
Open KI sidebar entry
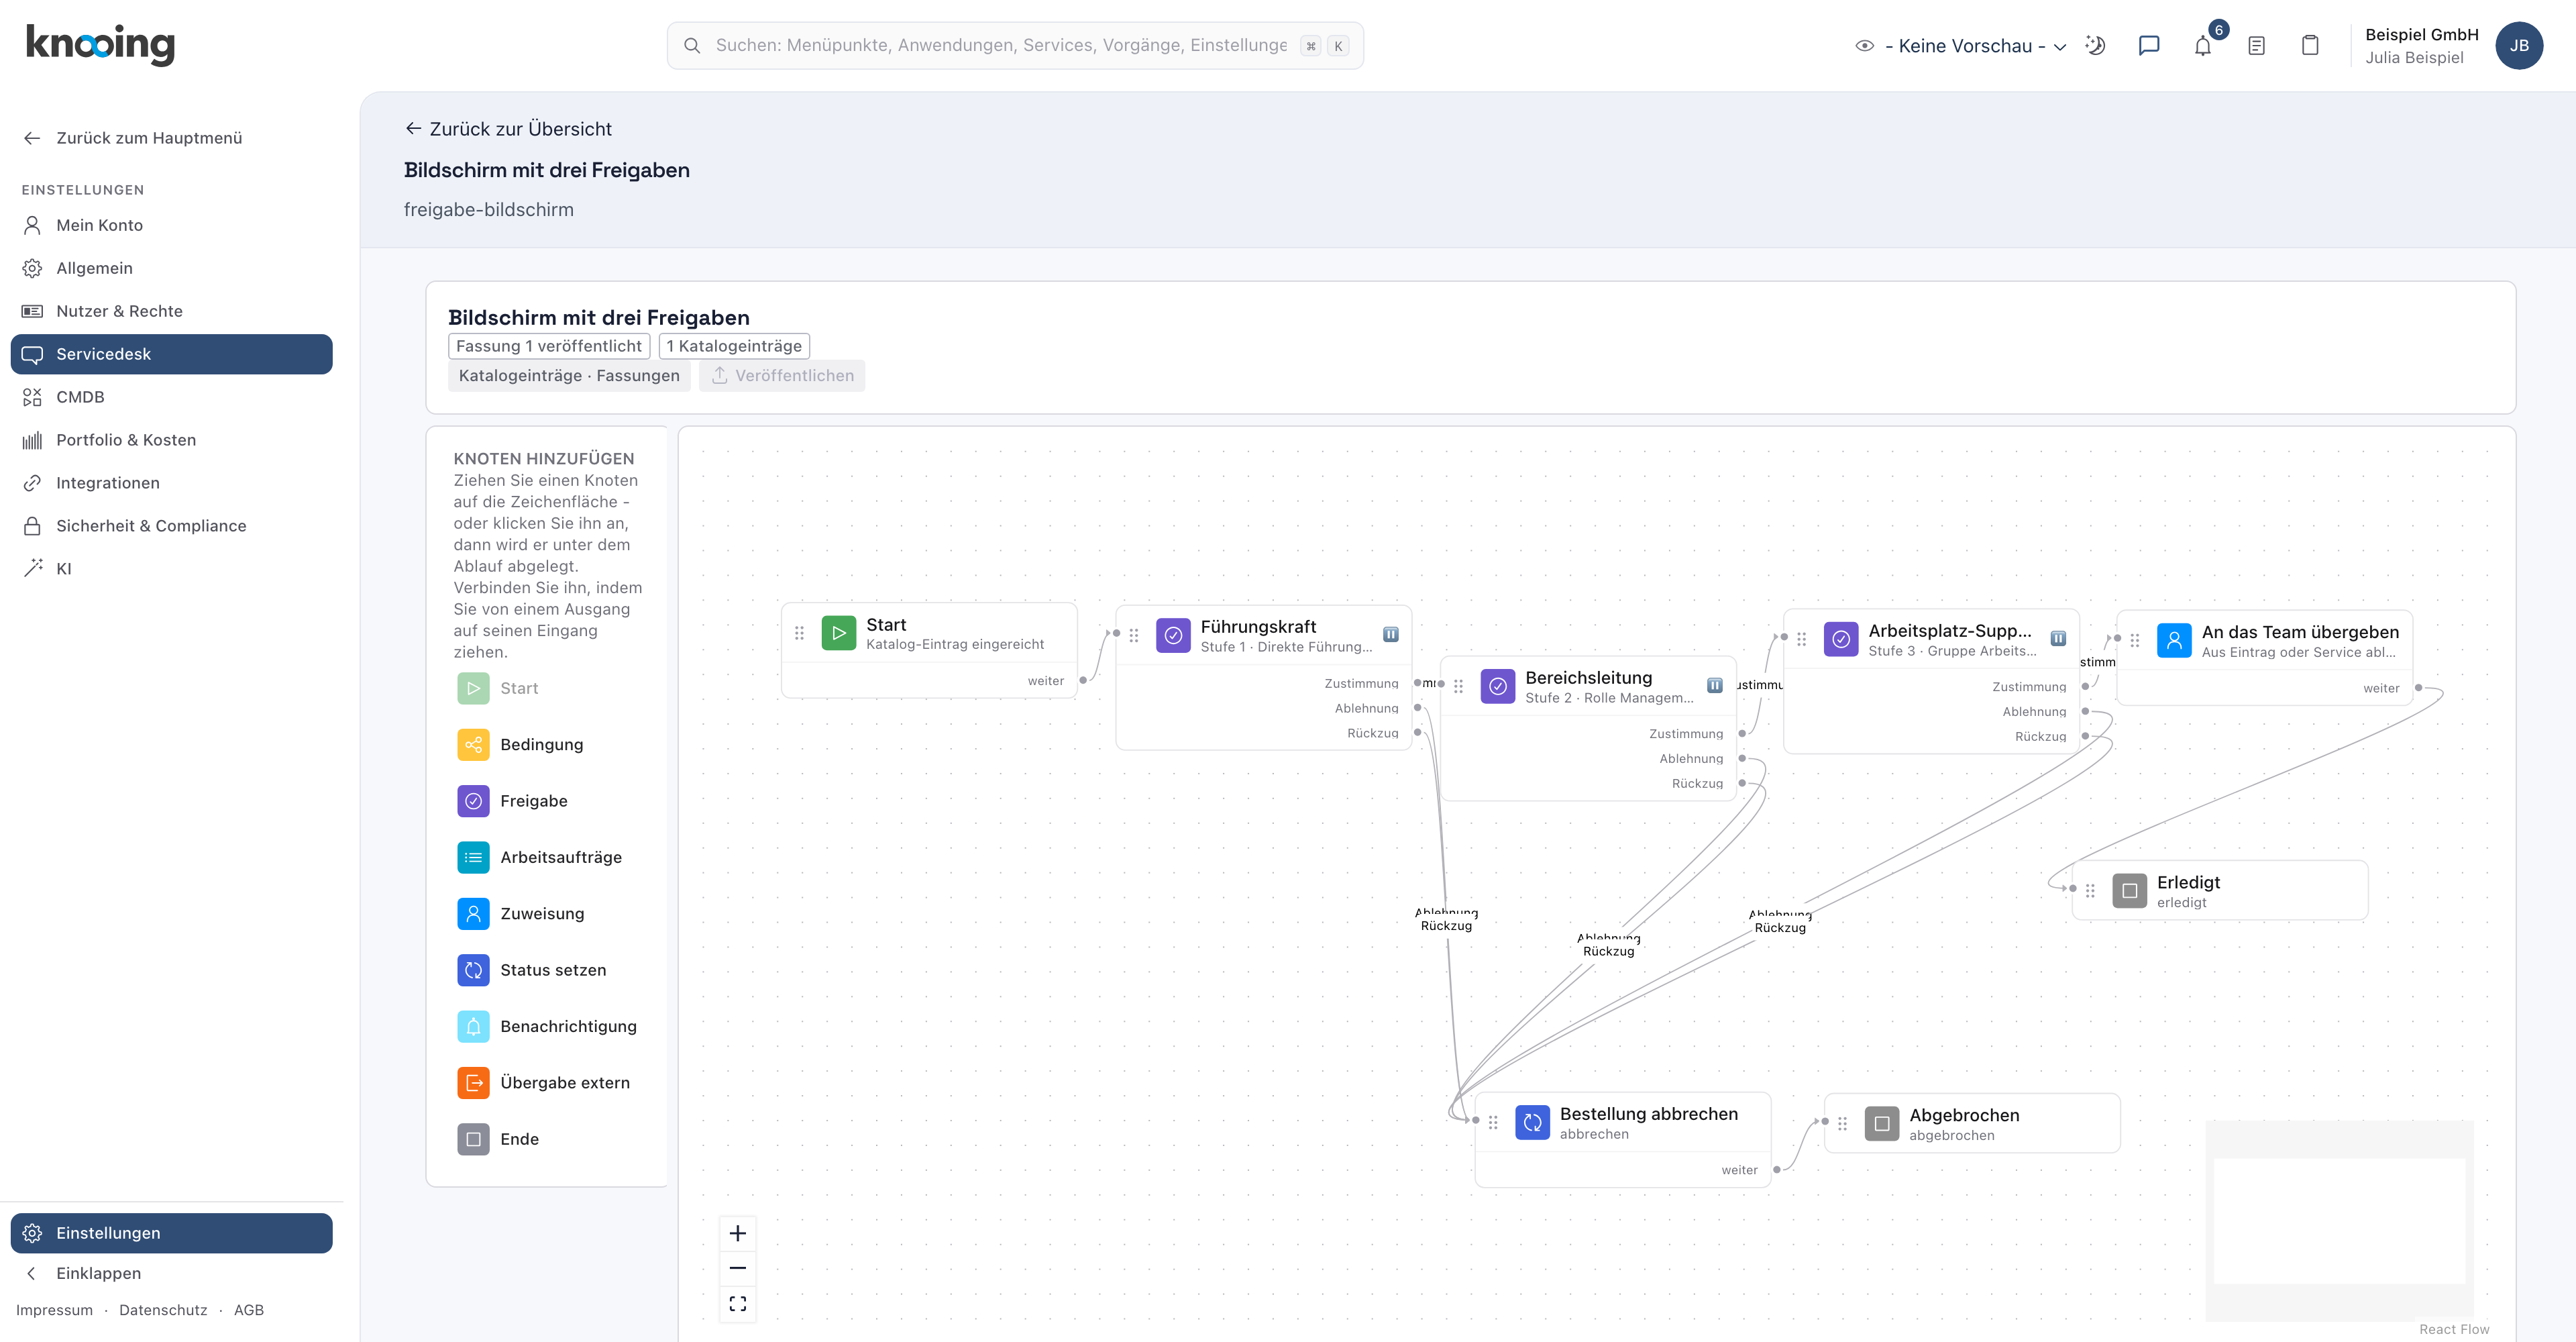point(172,569)
